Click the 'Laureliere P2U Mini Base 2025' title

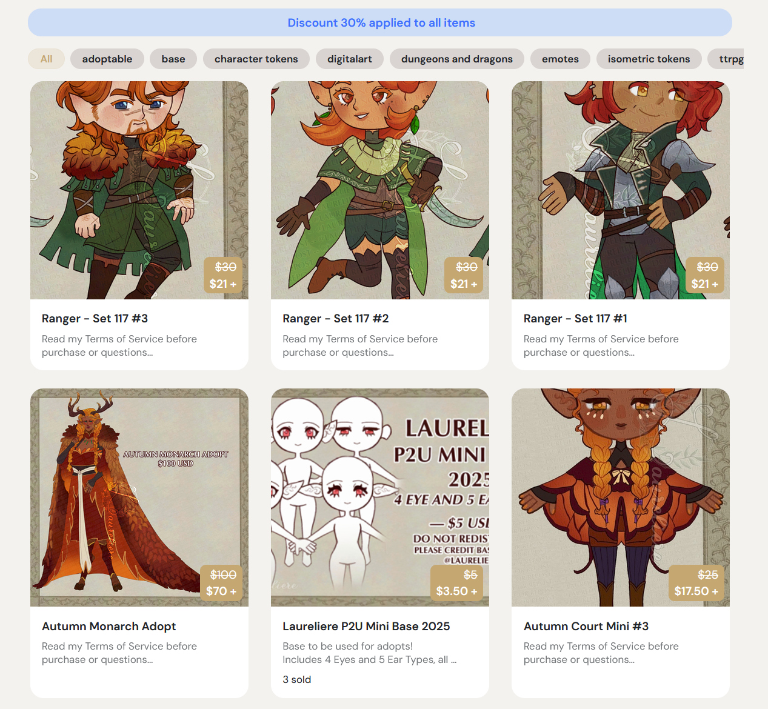(x=366, y=626)
